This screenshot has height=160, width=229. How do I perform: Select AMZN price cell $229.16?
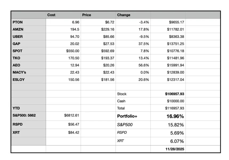coord(98,29)
